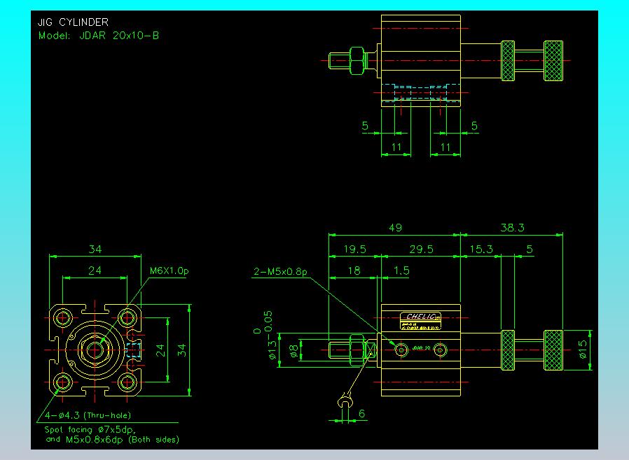Click the 'M6X1.0p' thread callout
This screenshot has height=460, width=629.
[x=169, y=271]
